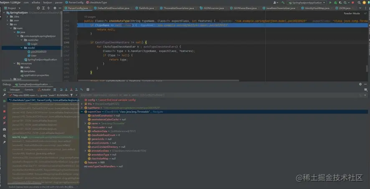The height and width of the screenshot is (189, 370).
Task: Open Search Everywhere magnifier icon
Action: (359, 3)
